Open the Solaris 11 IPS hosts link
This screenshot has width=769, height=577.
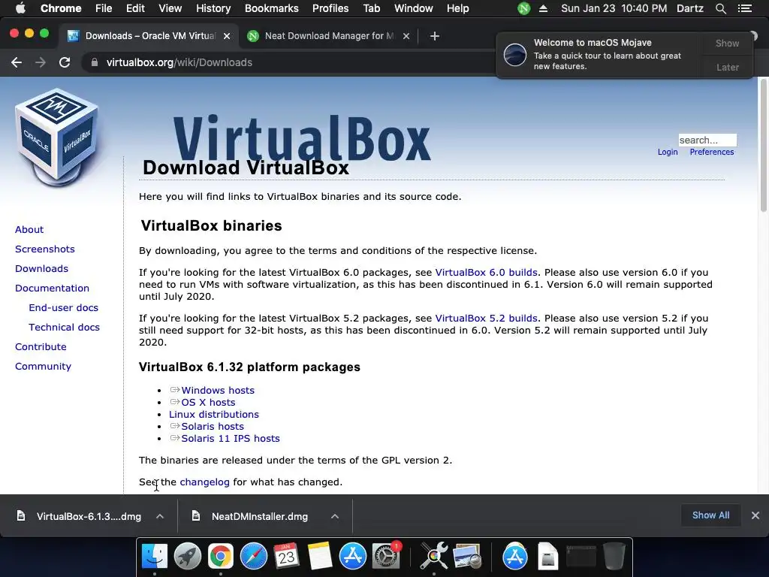[x=231, y=438]
